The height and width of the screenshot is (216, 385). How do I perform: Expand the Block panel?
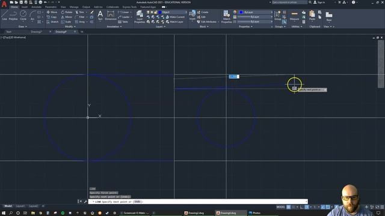click(x=204, y=26)
